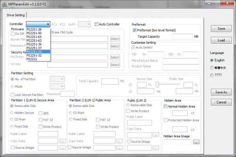Image resolution: width=236 pixels, height=157 pixels.
Task: Browse Copy Data in Partition 2 Public Area
Action: [119, 141]
